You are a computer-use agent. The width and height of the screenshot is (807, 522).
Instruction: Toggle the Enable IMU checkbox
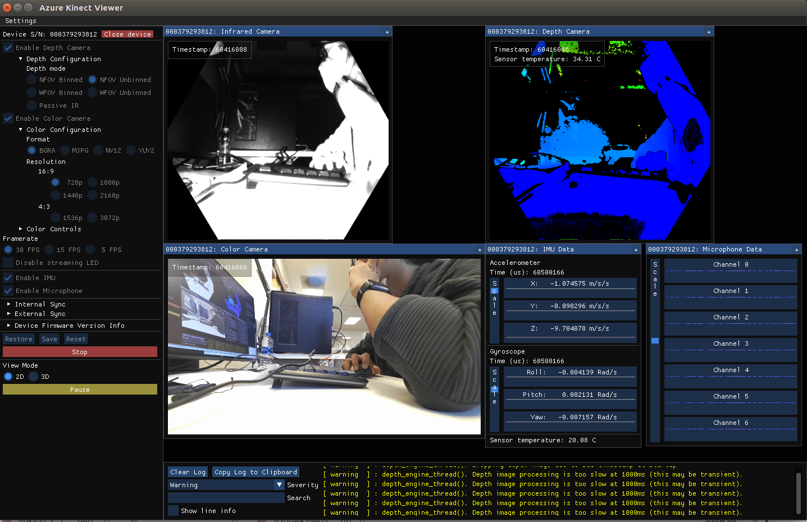8,278
